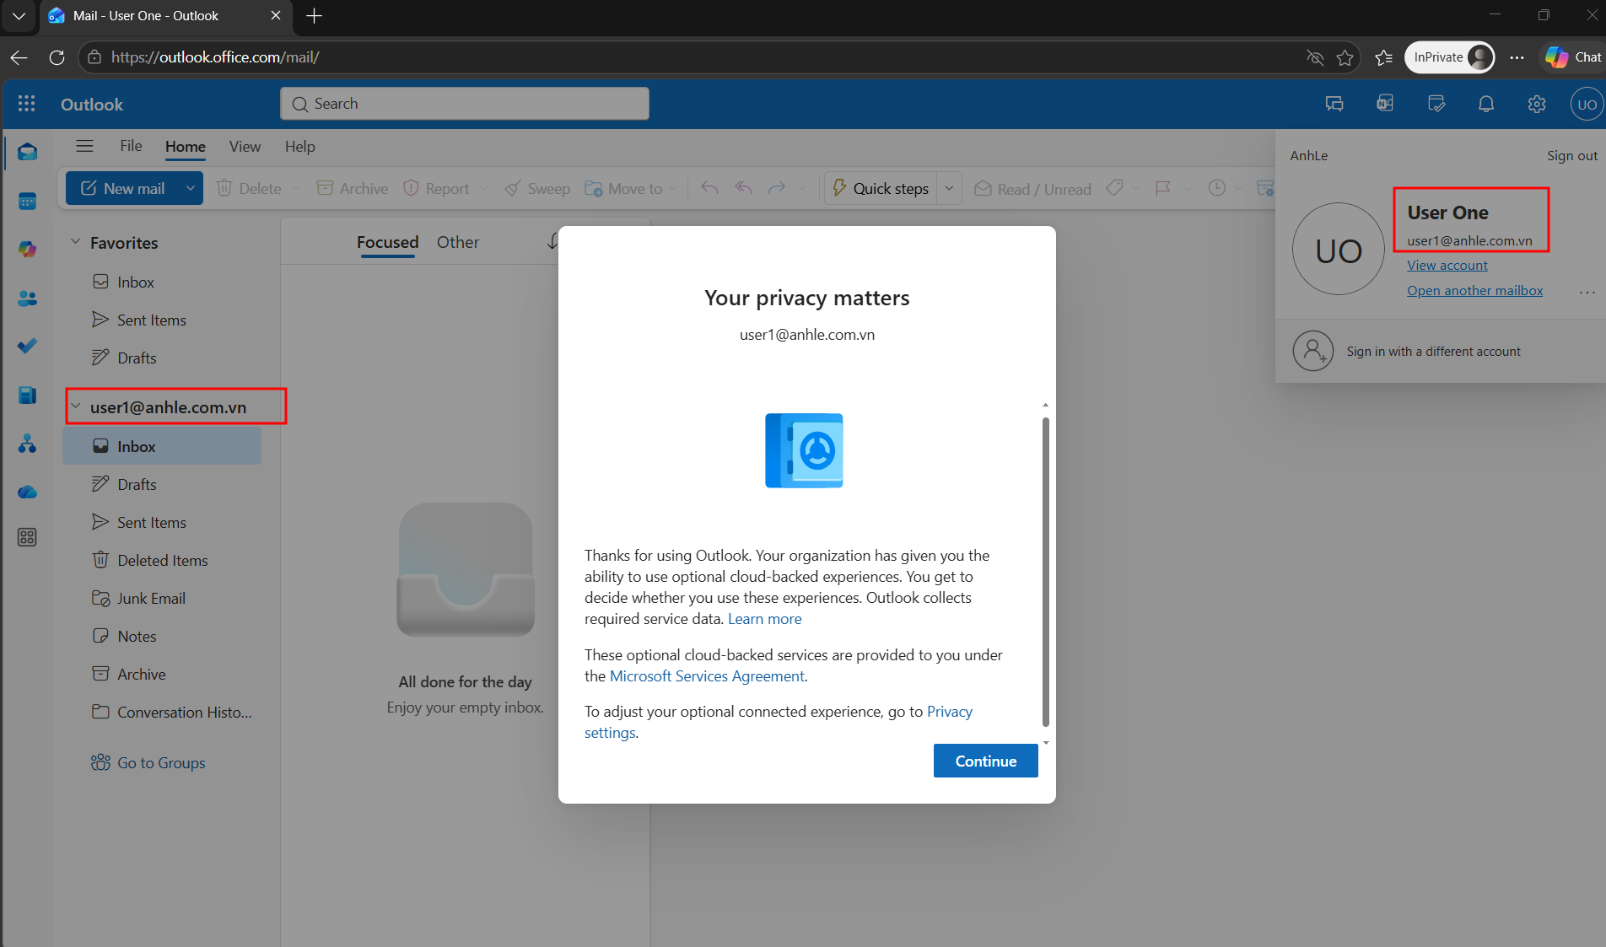Click the Search mail box
1606x947 pixels.
(465, 104)
